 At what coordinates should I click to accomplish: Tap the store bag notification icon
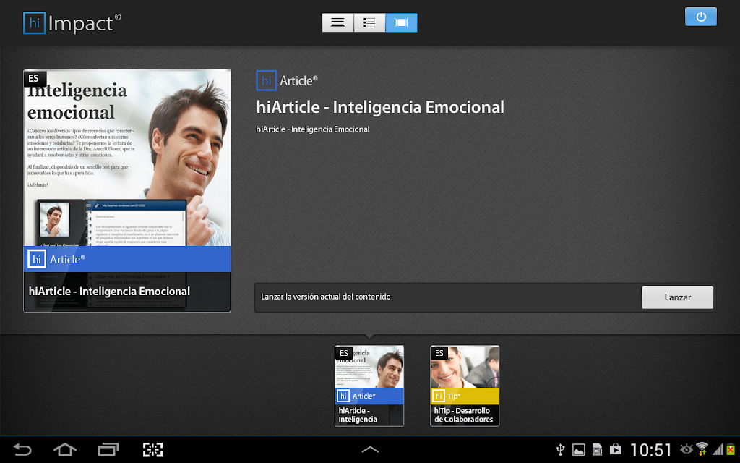pyautogui.click(x=616, y=449)
